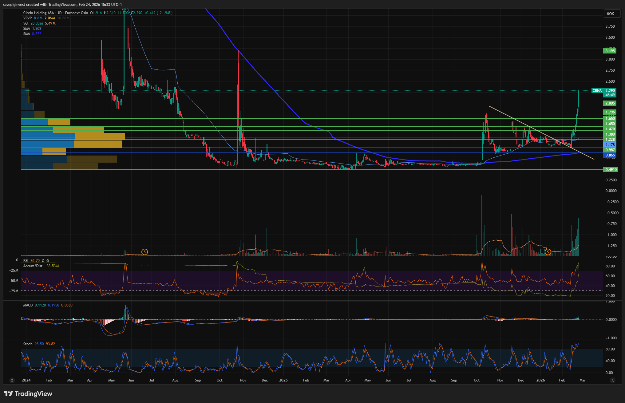Select the Stoch indicator label
Viewport: 625px width, 403px height.
click(28, 344)
